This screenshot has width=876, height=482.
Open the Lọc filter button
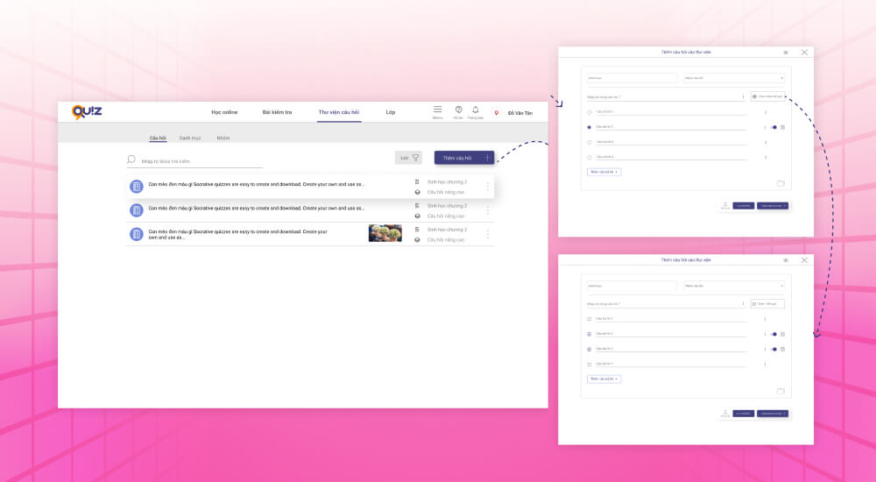[x=408, y=158]
